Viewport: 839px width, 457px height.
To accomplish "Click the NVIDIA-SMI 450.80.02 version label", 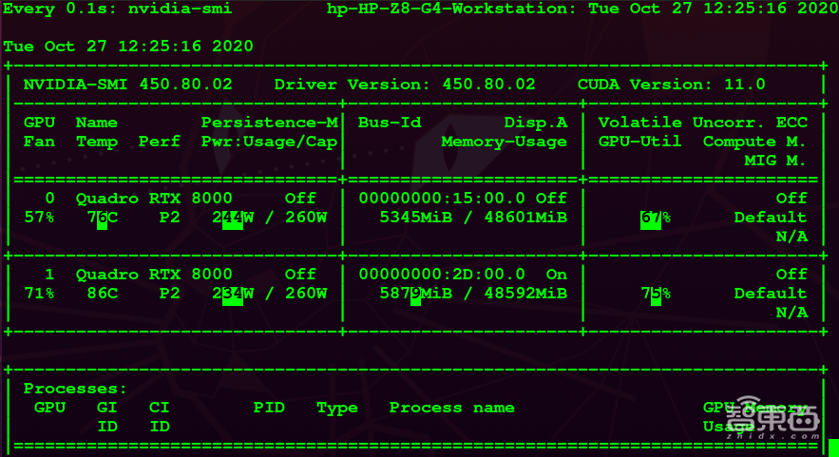I will coord(127,85).
